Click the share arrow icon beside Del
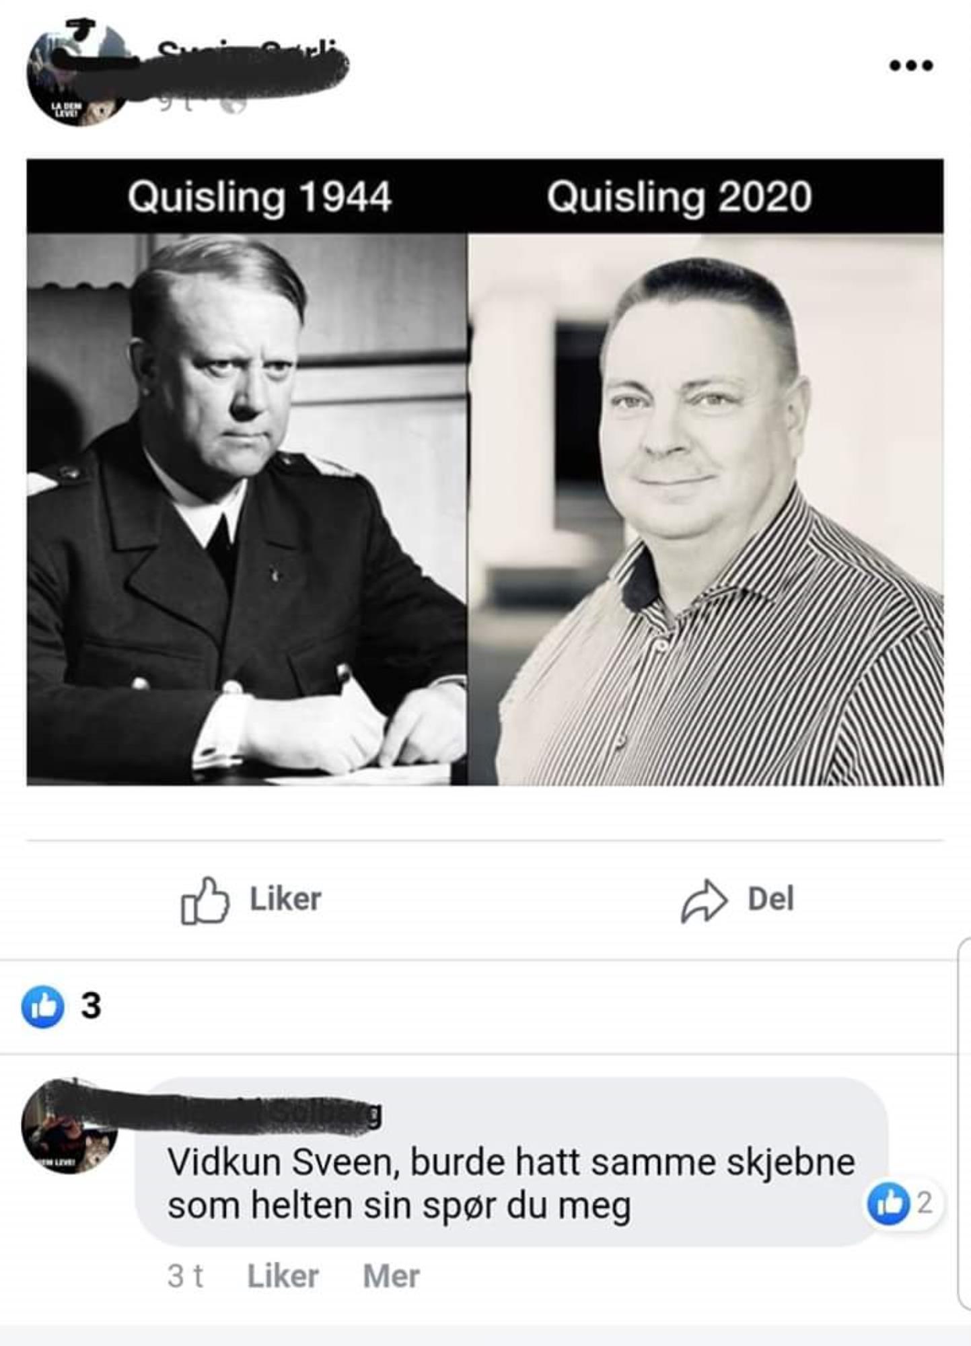The width and height of the screenshot is (971, 1346). 704,900
